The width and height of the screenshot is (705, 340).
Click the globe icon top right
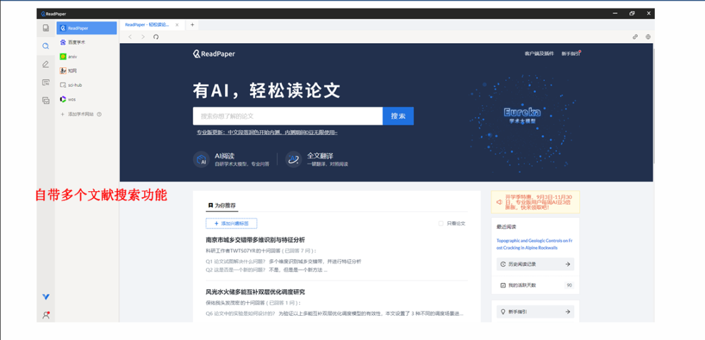point(648,37)
